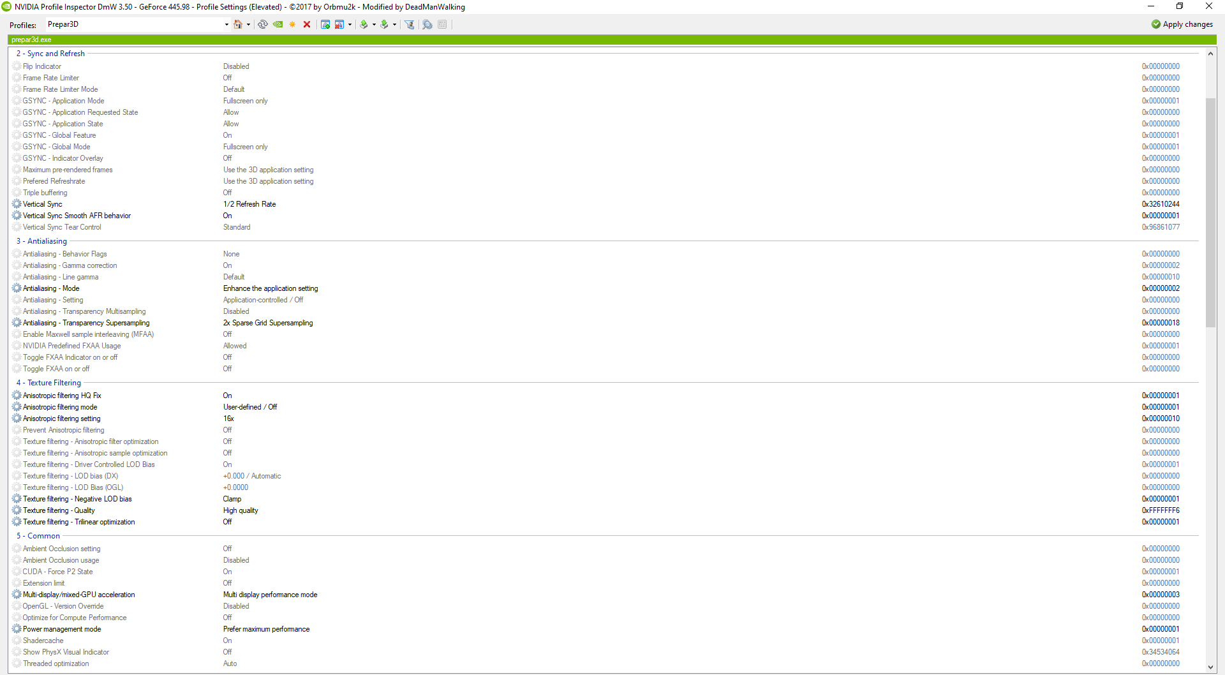This screenshot has height=675, width=1225.
Task: Click the red X delete profile icon
Action: pos(307,24)
